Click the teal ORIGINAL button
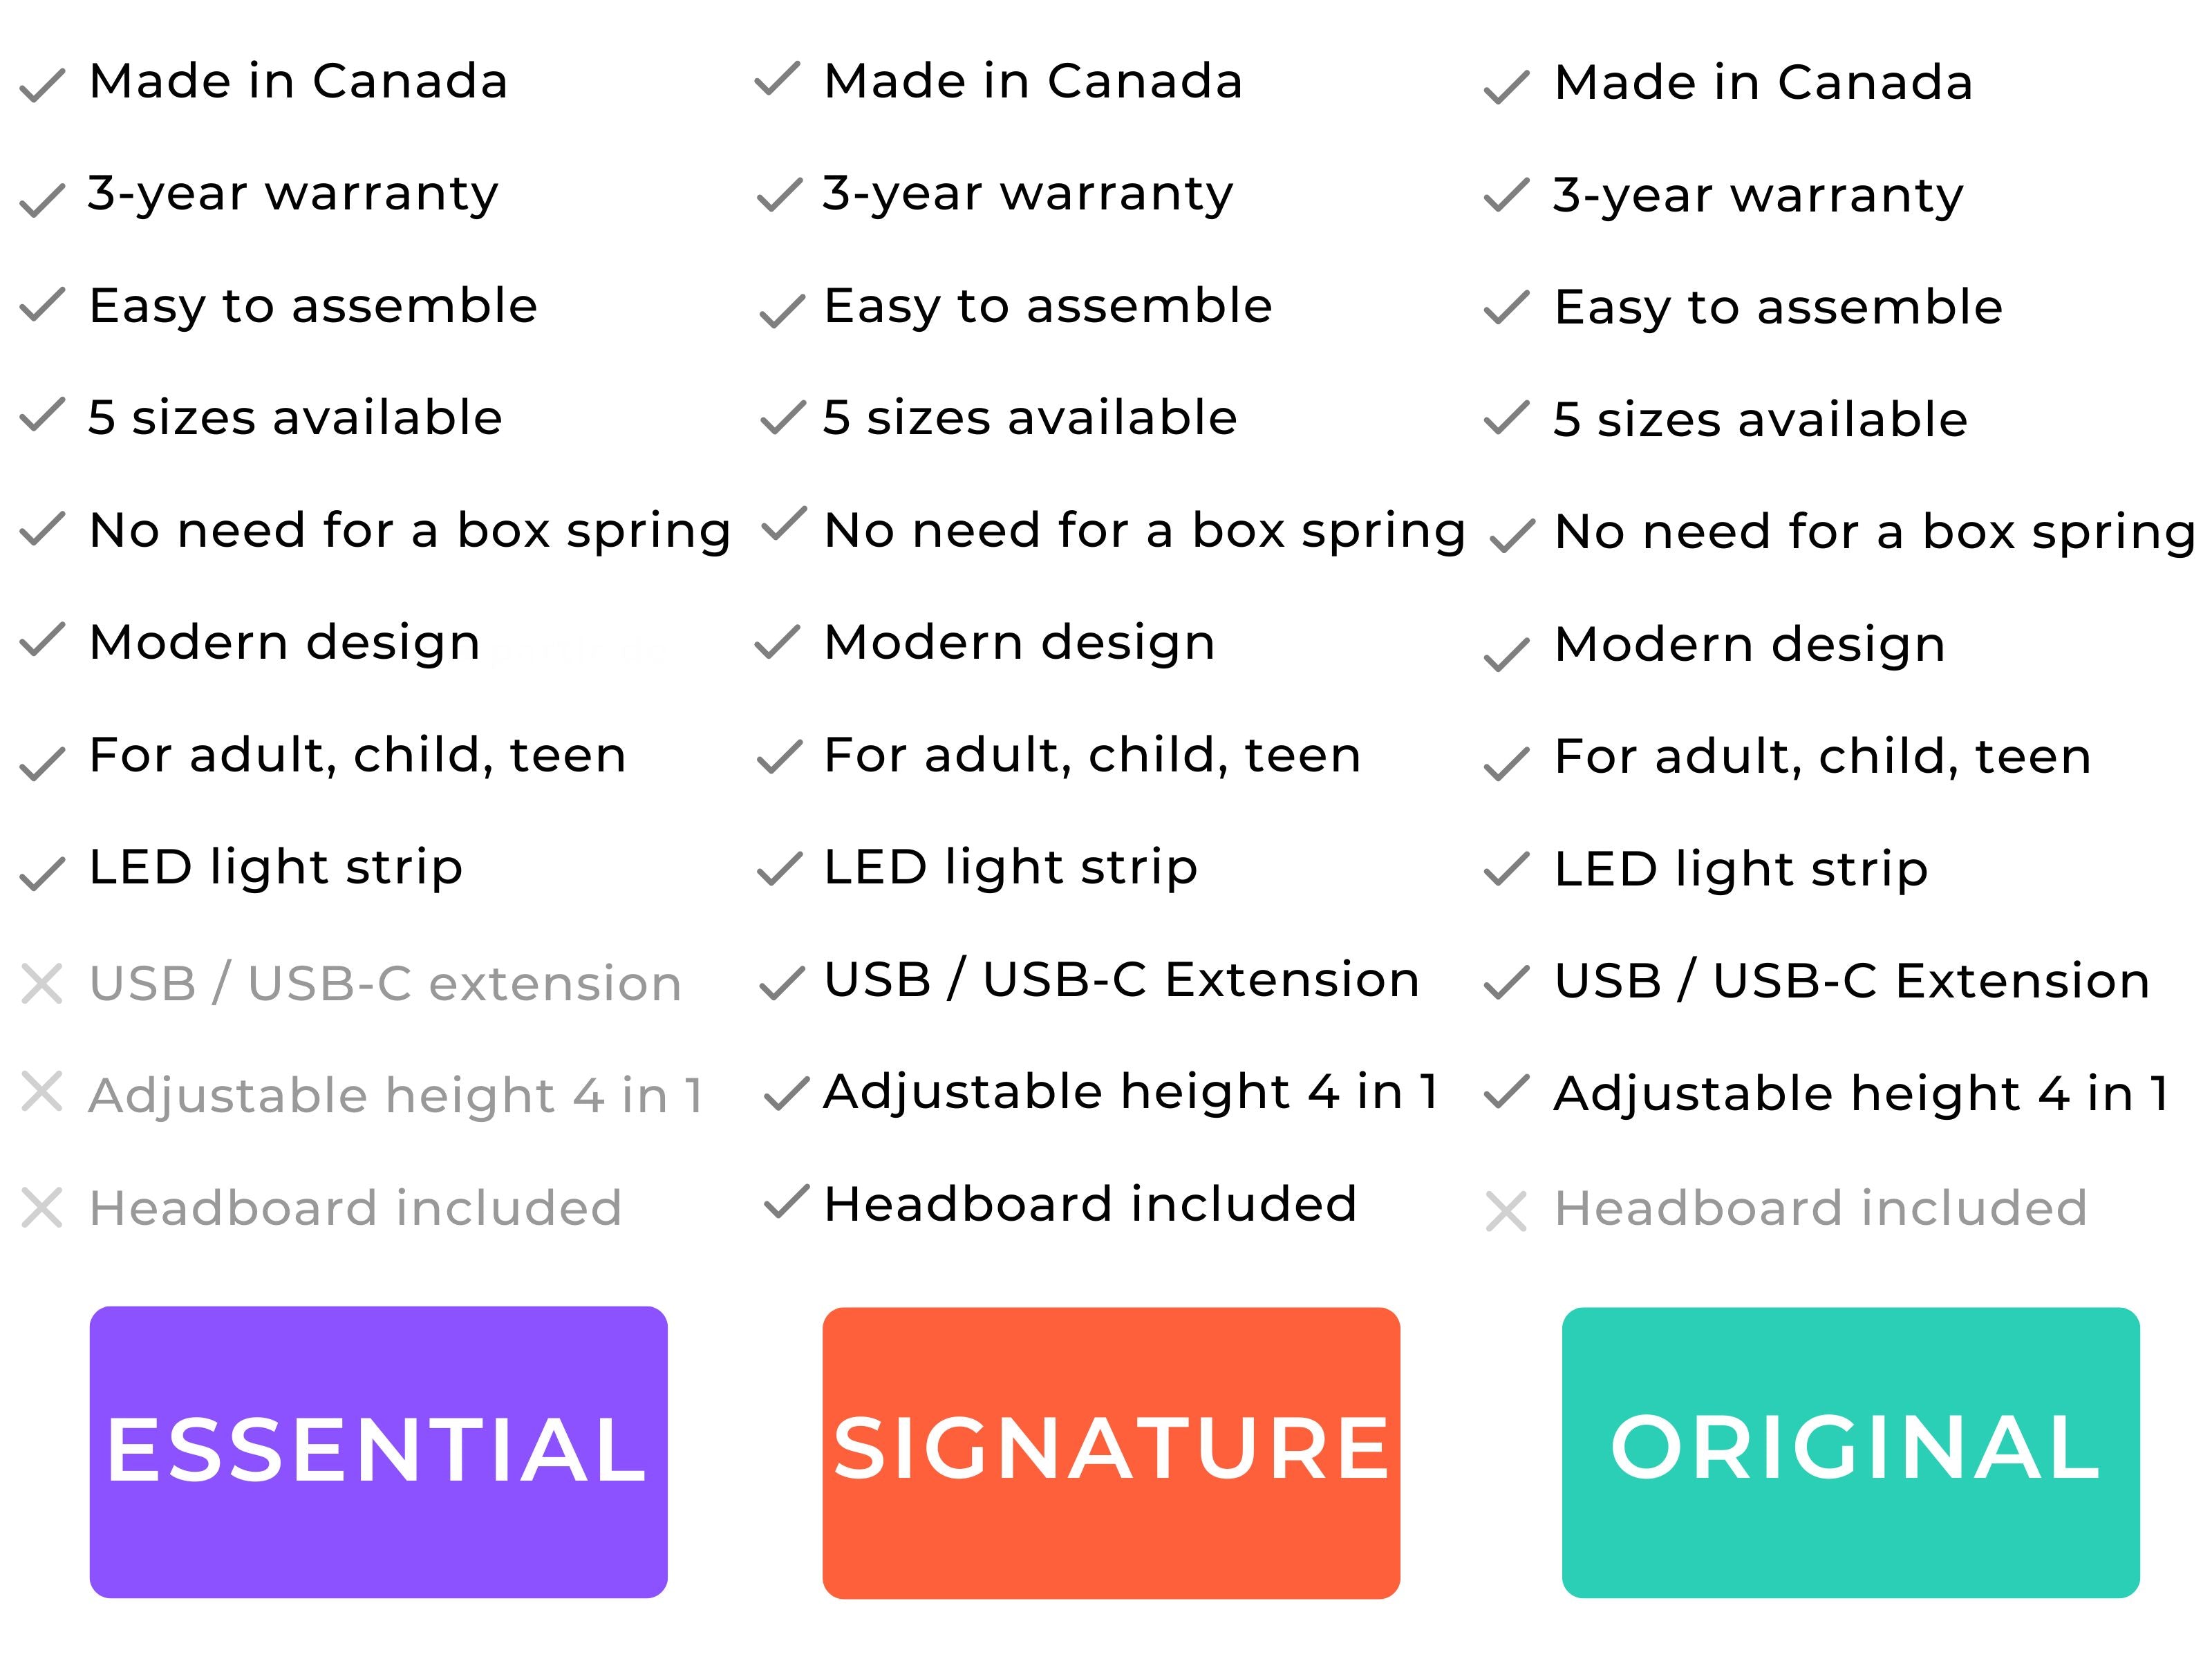Screen dimensions: 2212x1659 tap(1851, 1452)
